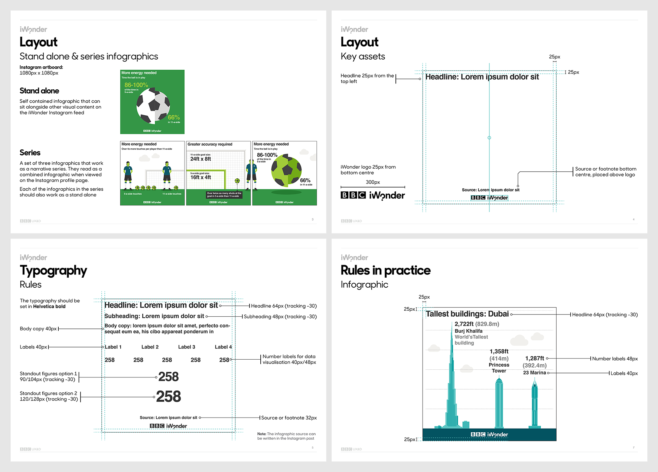This screenshot has width=658, height=472.
Task: Click 'Label 3' in typography sample
Action: point(186,347)
